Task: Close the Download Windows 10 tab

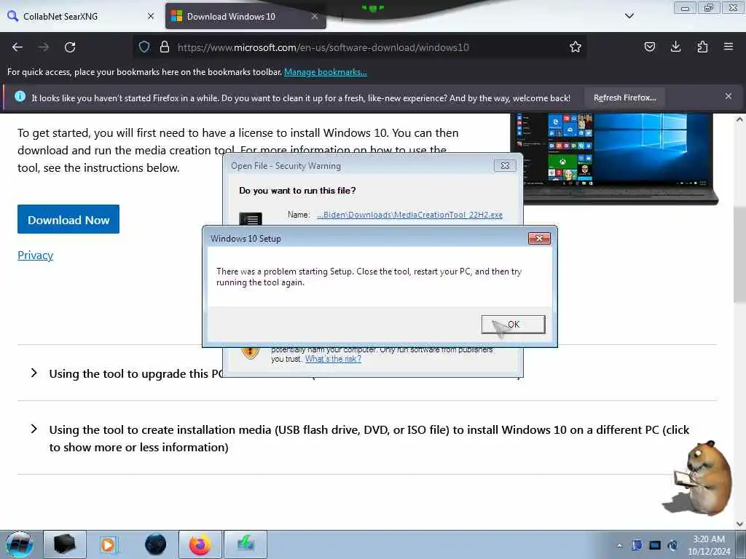Action: tap(315, 16)
